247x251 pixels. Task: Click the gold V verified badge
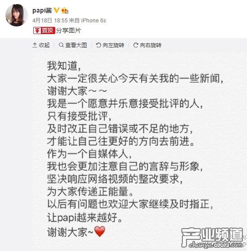point(57,10)
